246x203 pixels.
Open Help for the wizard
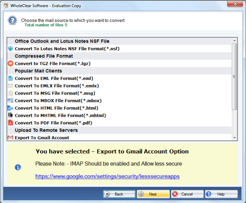pos(221,194)
